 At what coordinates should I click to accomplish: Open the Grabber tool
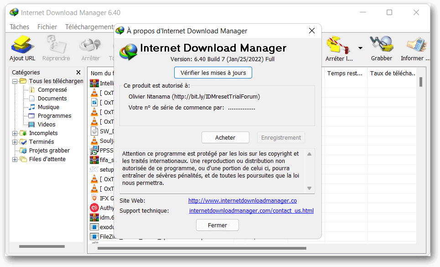coord(381,48)
